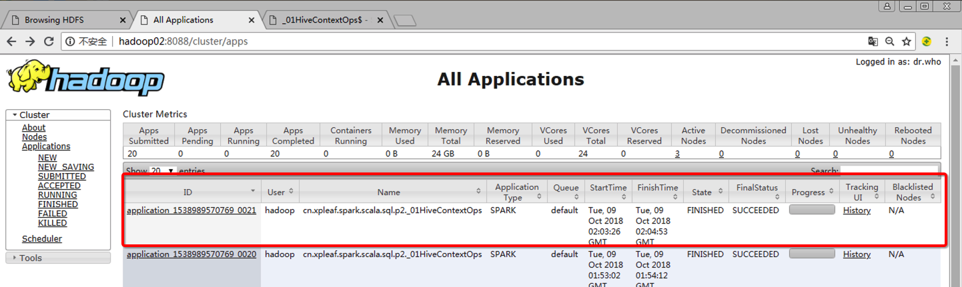The image size is (962, 287).
Task: Open the site info icon in address bar
Action: [69, 41]
